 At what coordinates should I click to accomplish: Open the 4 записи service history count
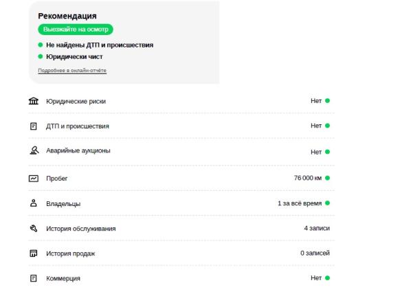[x=317, y=228]
